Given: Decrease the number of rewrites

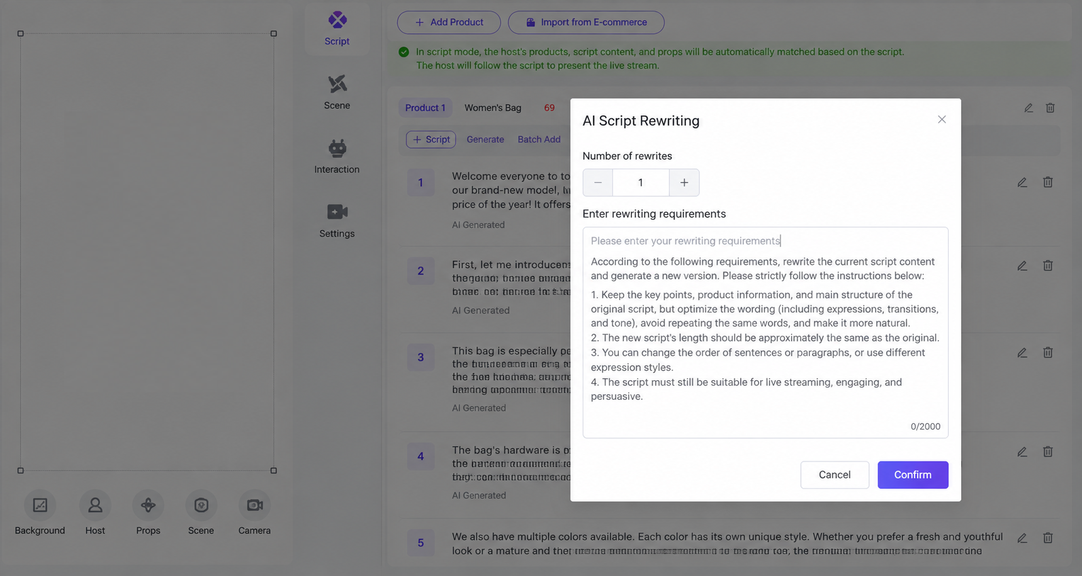Looking at the screenshot, I should [x=598, y=183].
